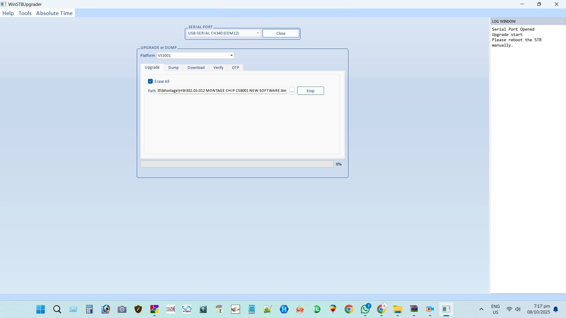Click Close to release the serial port
This screenshot has width=566, height=318.
(x=281, y=33)
